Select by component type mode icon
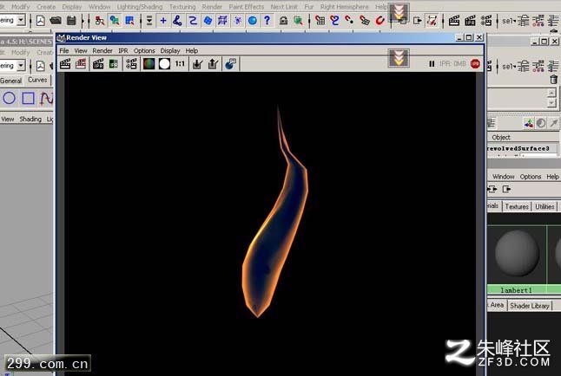Viewport: 561px width, 376px height. pyautogui.click(x=129, y=21)
